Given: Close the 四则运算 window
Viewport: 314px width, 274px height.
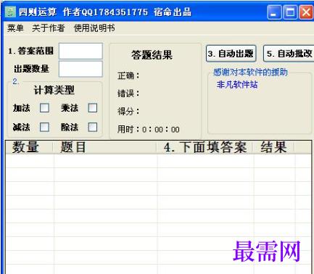Looking at the screenshot, I should [x=306, y=12].
